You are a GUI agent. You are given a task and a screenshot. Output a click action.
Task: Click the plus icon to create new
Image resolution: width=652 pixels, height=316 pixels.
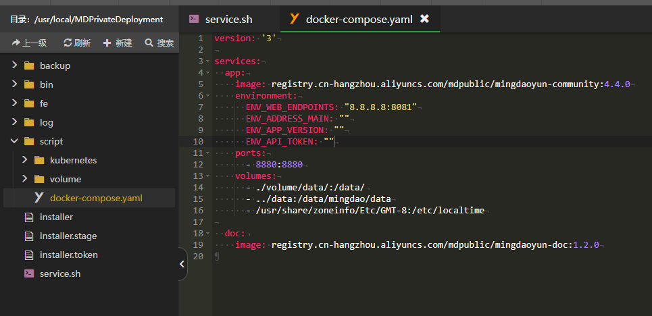pyautogui.click(x=107, y=43)
